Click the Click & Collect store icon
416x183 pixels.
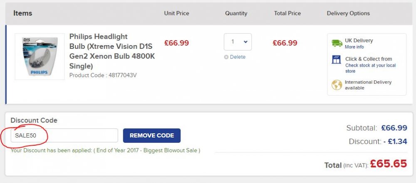(x=337, y=60)
